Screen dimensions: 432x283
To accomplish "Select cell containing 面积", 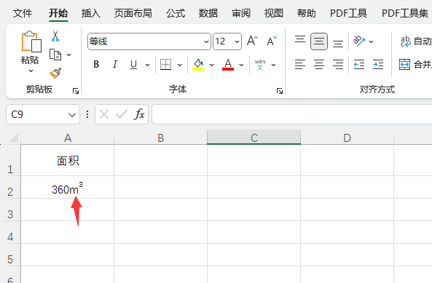I will pos(68,160).
